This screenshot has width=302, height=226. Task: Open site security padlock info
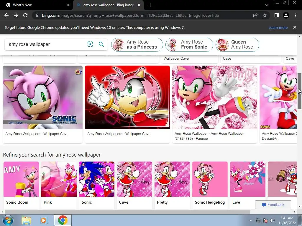point(37,15)
